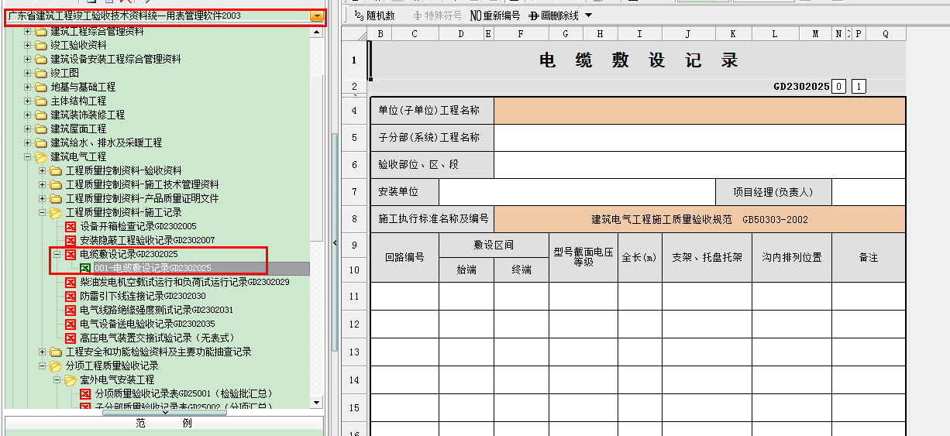
Task: Click the 特殊符号 special symbol button
Action: [438, 15]
